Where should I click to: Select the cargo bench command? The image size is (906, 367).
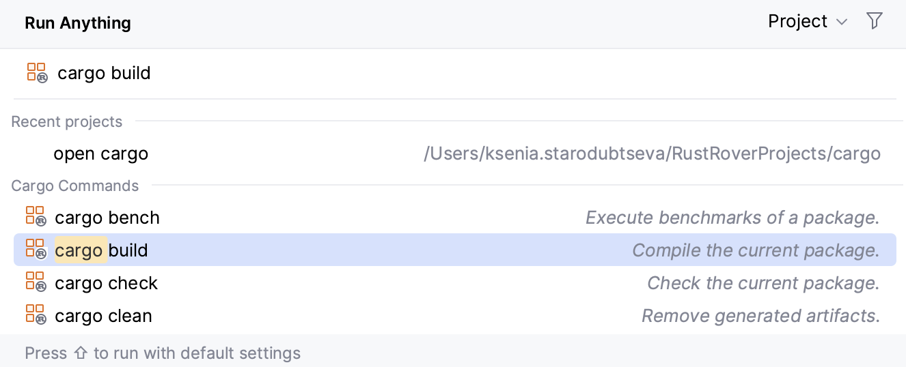point(107,218)
